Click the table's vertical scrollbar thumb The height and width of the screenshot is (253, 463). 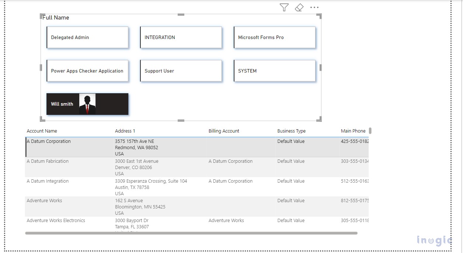[370, 131]
